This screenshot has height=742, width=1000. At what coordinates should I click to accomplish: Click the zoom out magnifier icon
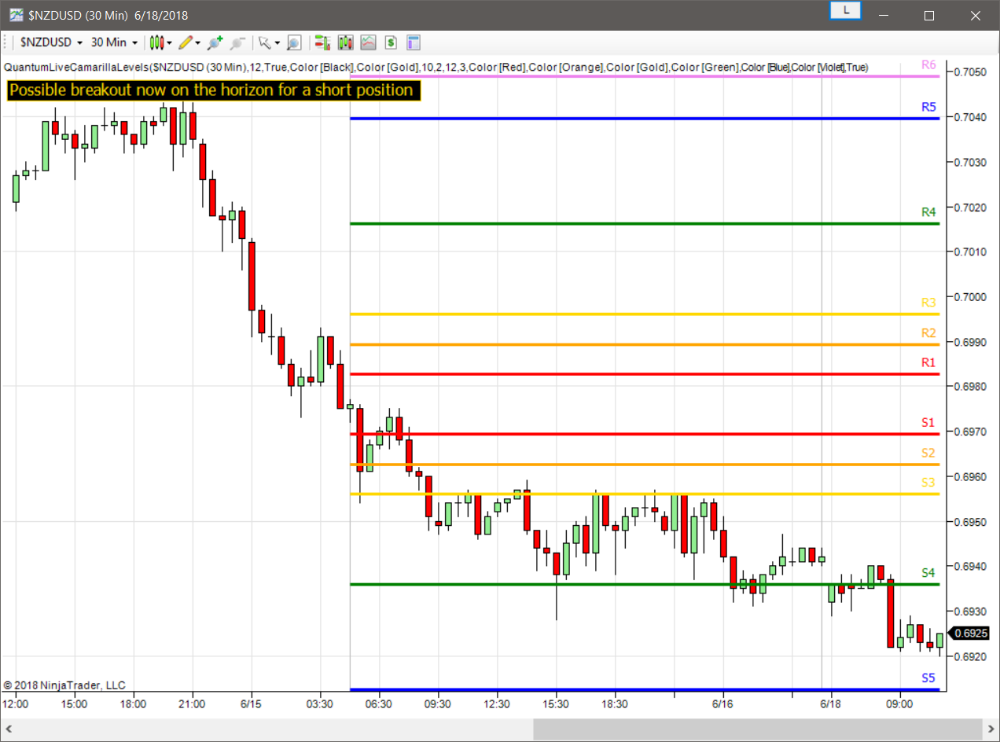[237, 42]
